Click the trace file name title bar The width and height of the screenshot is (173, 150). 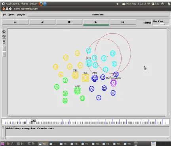[x=99, y=15]
